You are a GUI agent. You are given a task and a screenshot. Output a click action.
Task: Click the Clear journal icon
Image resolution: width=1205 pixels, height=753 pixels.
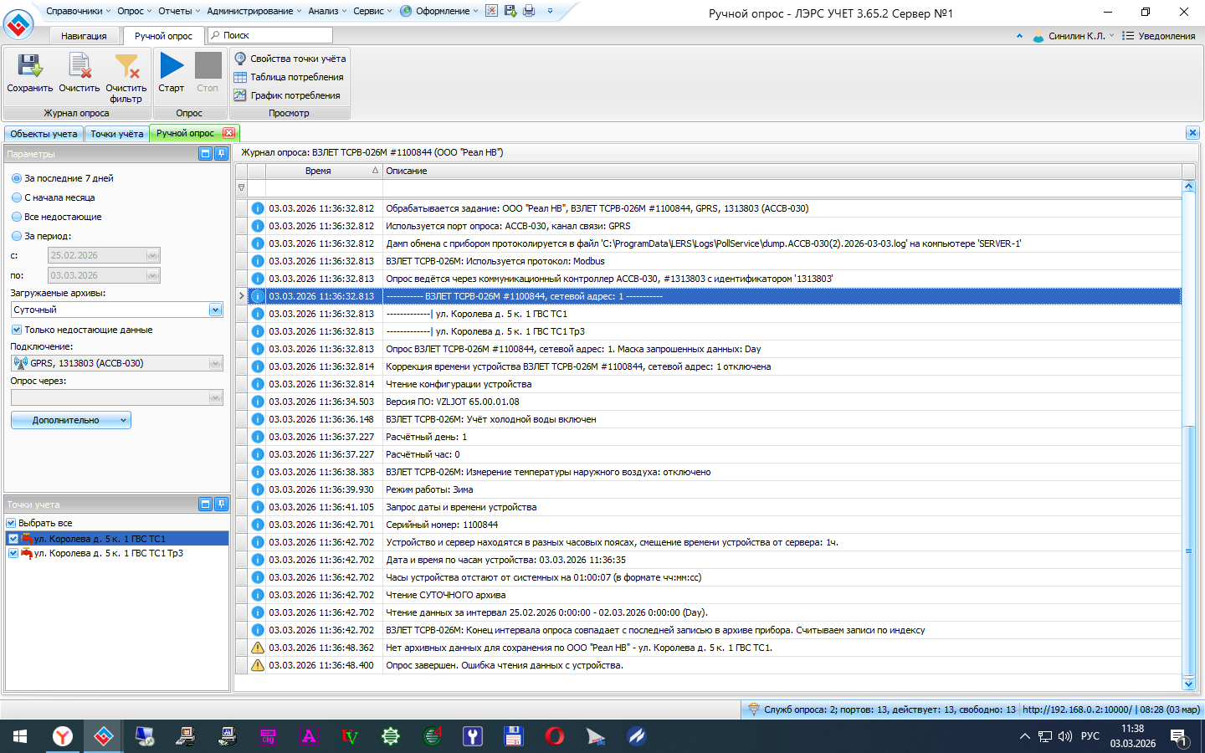click(x=79, y=67)
